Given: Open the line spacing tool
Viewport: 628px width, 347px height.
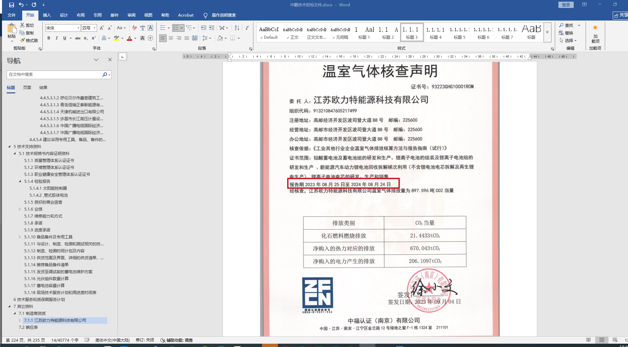Looking at the screenshot, I should 207,38.
